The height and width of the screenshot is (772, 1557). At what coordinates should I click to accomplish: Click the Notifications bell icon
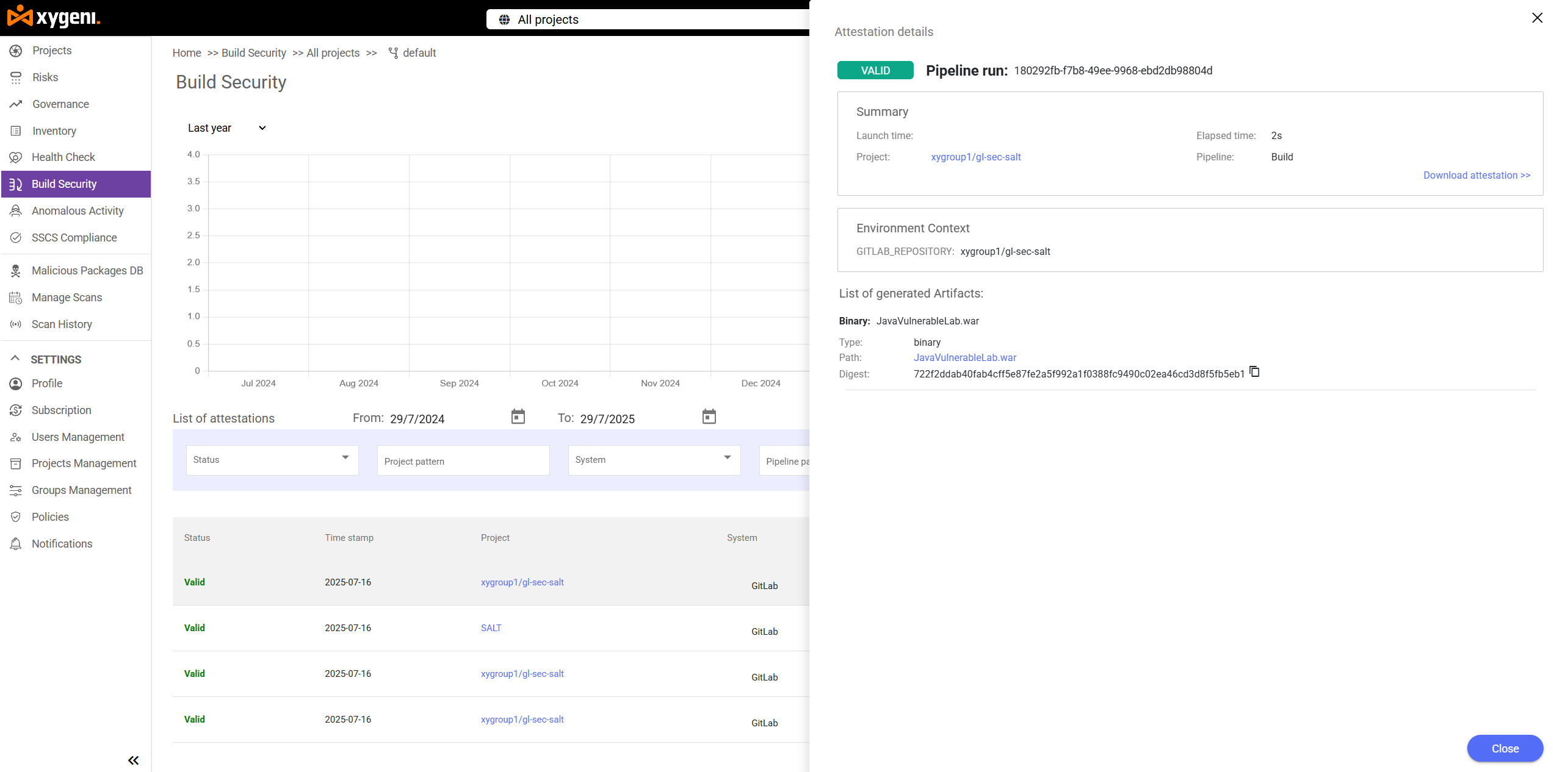16,544
